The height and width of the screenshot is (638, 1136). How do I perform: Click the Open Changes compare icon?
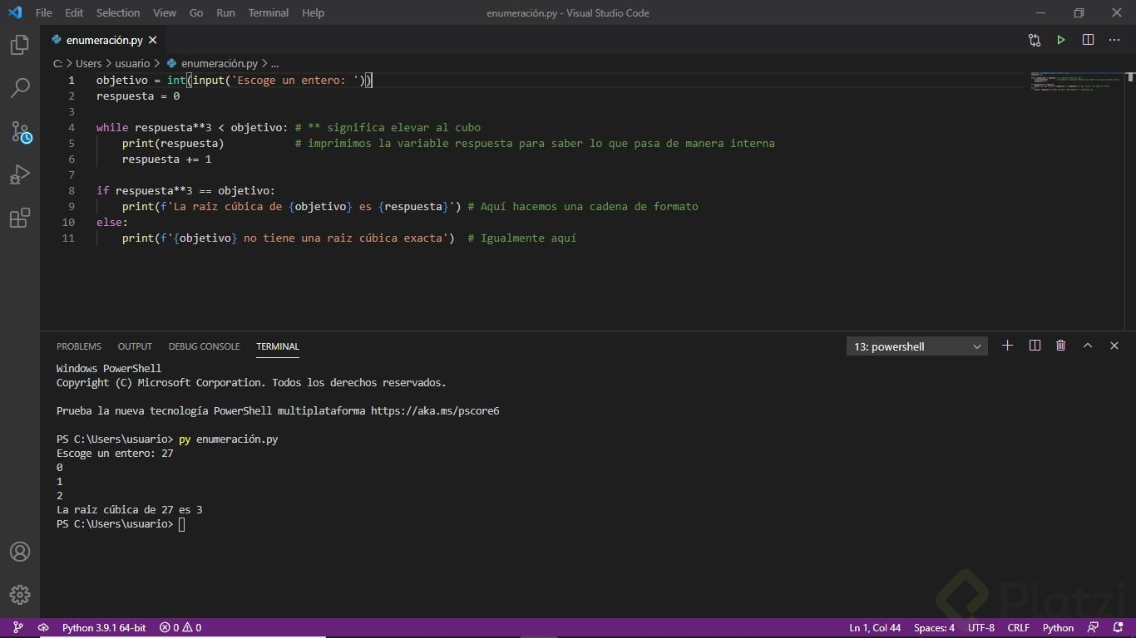(x=1035, y=40)
